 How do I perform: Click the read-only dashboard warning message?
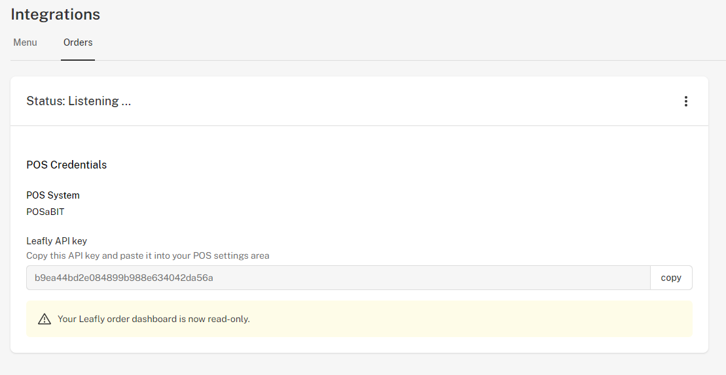point(154,319)
